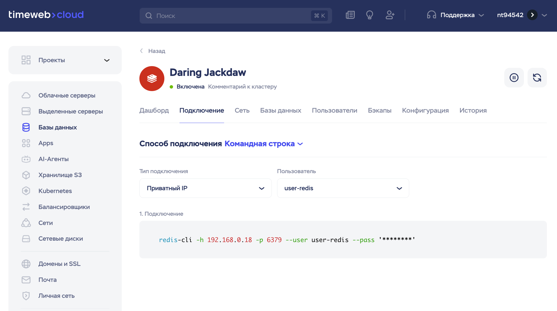Click the AI agents robot icon
557x311 pixels.
point(26,159)
